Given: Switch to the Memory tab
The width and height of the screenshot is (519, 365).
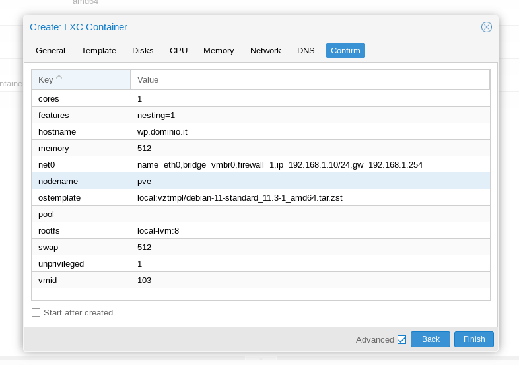Looking at the screenshot, I should tap(219, 51).
